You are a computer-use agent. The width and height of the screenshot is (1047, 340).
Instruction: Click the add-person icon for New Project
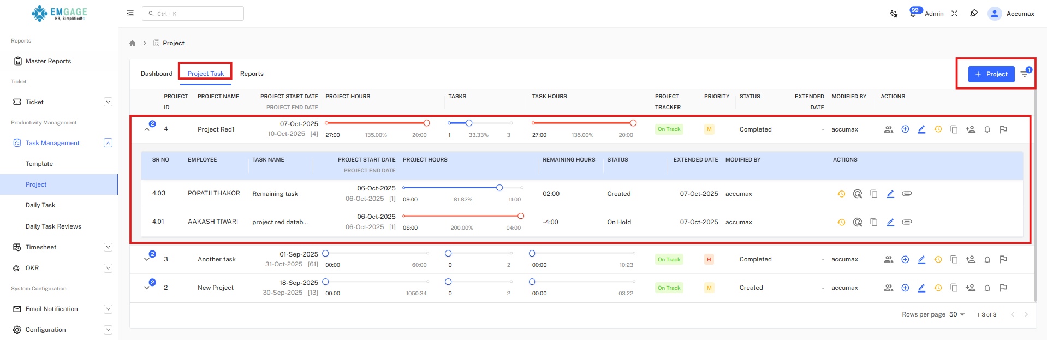pos(970,288)
